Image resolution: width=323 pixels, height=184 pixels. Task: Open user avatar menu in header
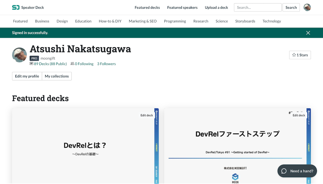point(307,7)
